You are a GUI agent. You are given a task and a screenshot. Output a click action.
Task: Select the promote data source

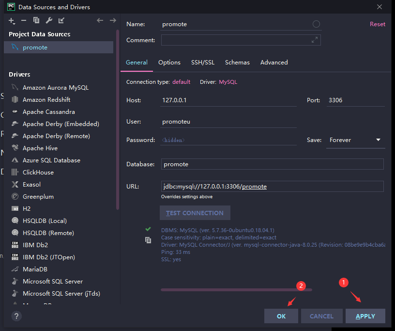pos(59,47)
